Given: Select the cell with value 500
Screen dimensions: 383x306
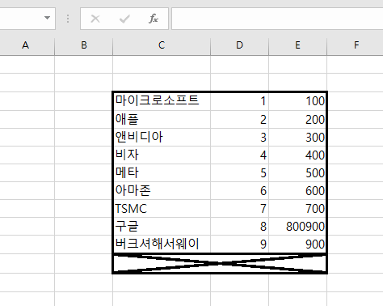Looking at the screenshot, I should click(x=297, y=172).
